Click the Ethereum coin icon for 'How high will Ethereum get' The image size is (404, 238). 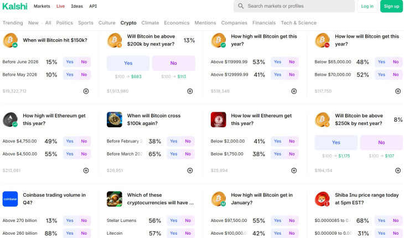point(10,120)
